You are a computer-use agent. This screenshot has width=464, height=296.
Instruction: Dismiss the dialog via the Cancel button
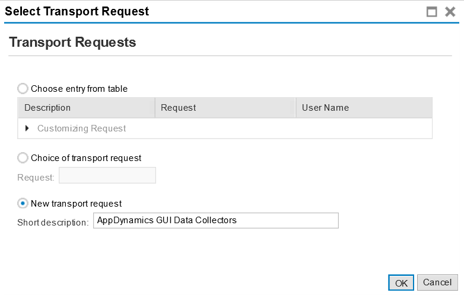coord(437,282)
